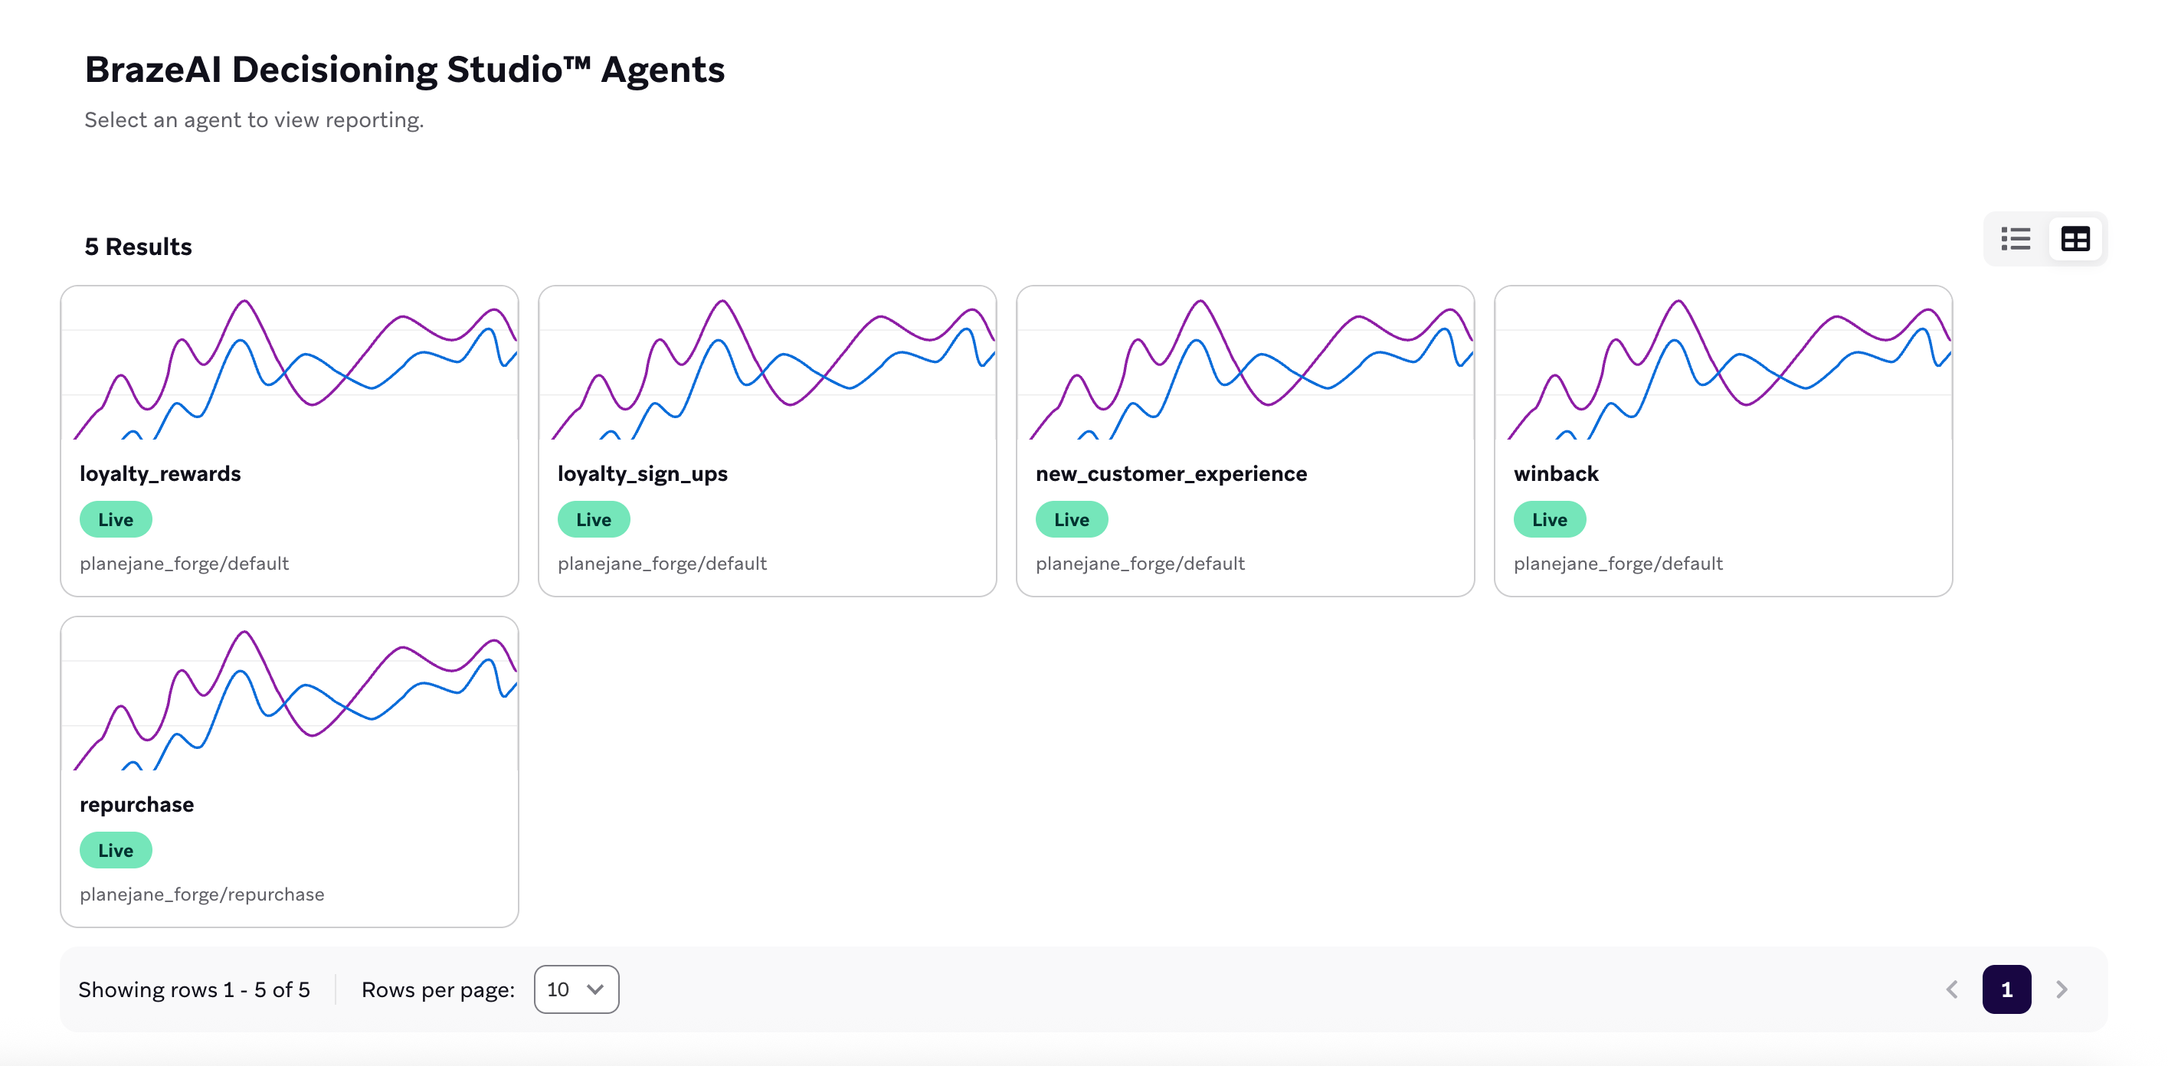Click the previous page chevron
2168x1066 pixels.
click(1952, 989)
